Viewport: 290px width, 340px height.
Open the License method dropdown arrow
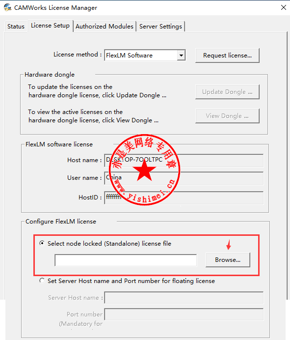181,56
